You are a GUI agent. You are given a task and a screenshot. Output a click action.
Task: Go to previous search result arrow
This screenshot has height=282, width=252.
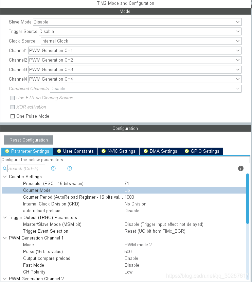pos(53,168)
